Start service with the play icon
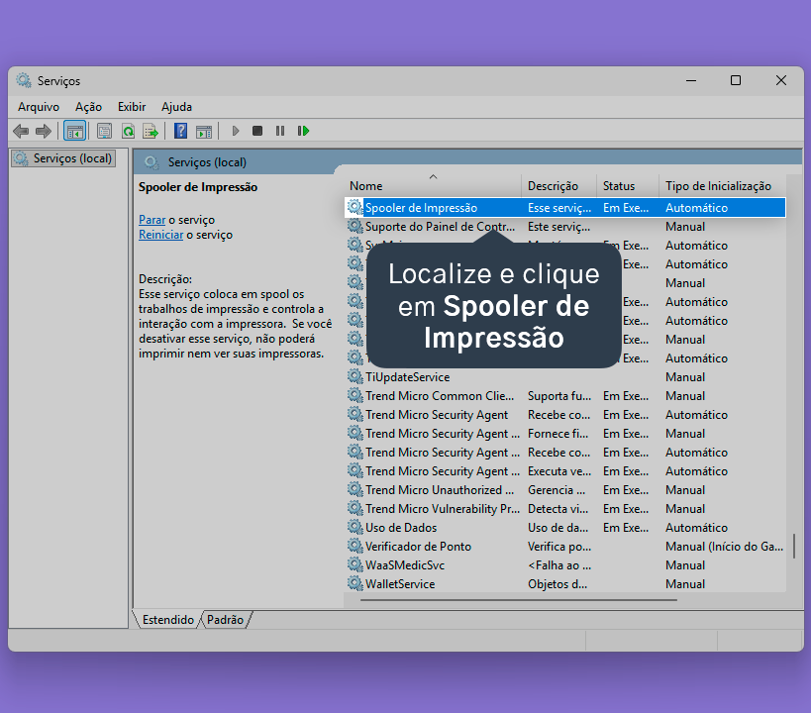811x713 pixels. 236,131
